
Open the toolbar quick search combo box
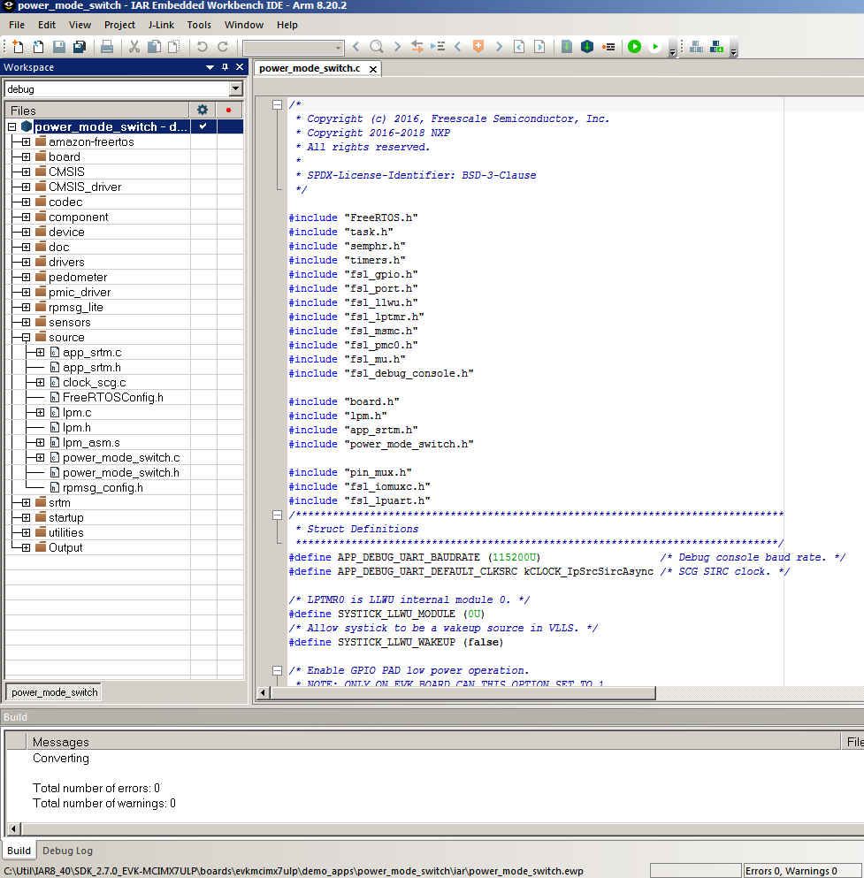293,47
